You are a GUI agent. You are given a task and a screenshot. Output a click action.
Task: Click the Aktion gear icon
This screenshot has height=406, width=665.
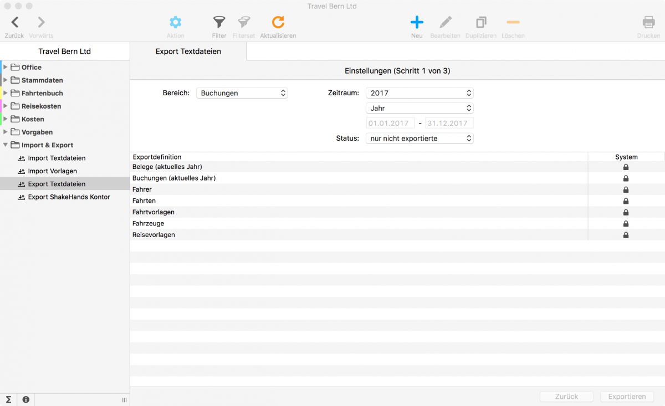(175, 23)
